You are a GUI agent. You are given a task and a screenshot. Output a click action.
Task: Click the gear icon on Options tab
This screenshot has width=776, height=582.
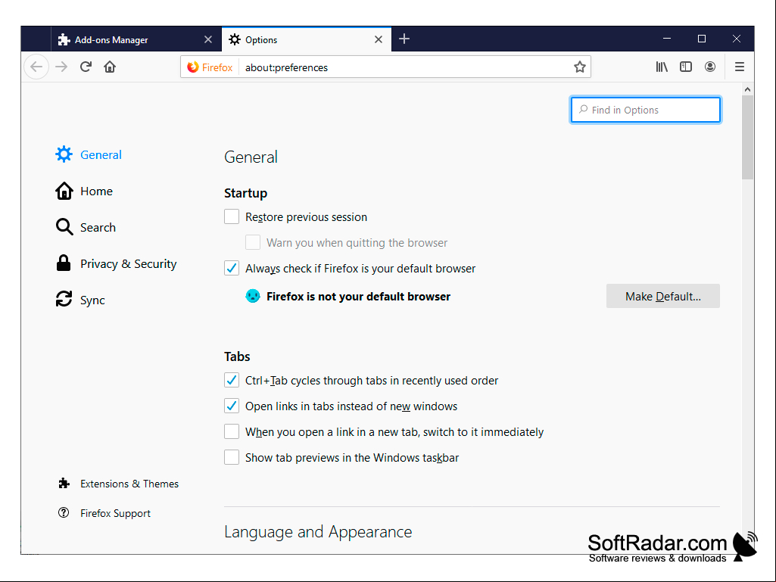(x=235, y=39)
